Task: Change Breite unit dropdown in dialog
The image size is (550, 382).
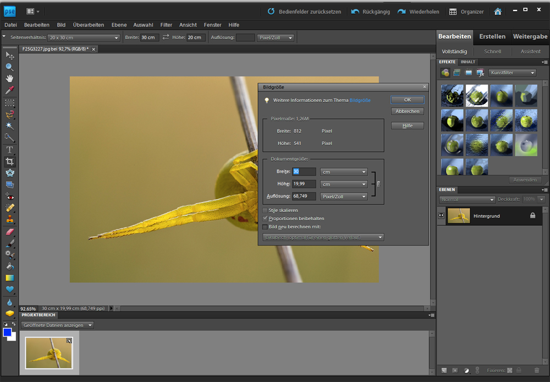Action: [344, 172]
